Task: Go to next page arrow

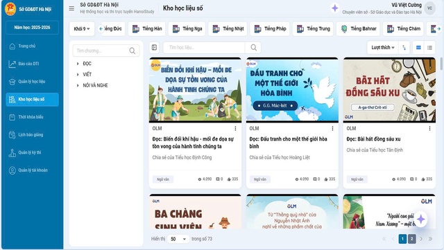Action: tap(421, 239)
